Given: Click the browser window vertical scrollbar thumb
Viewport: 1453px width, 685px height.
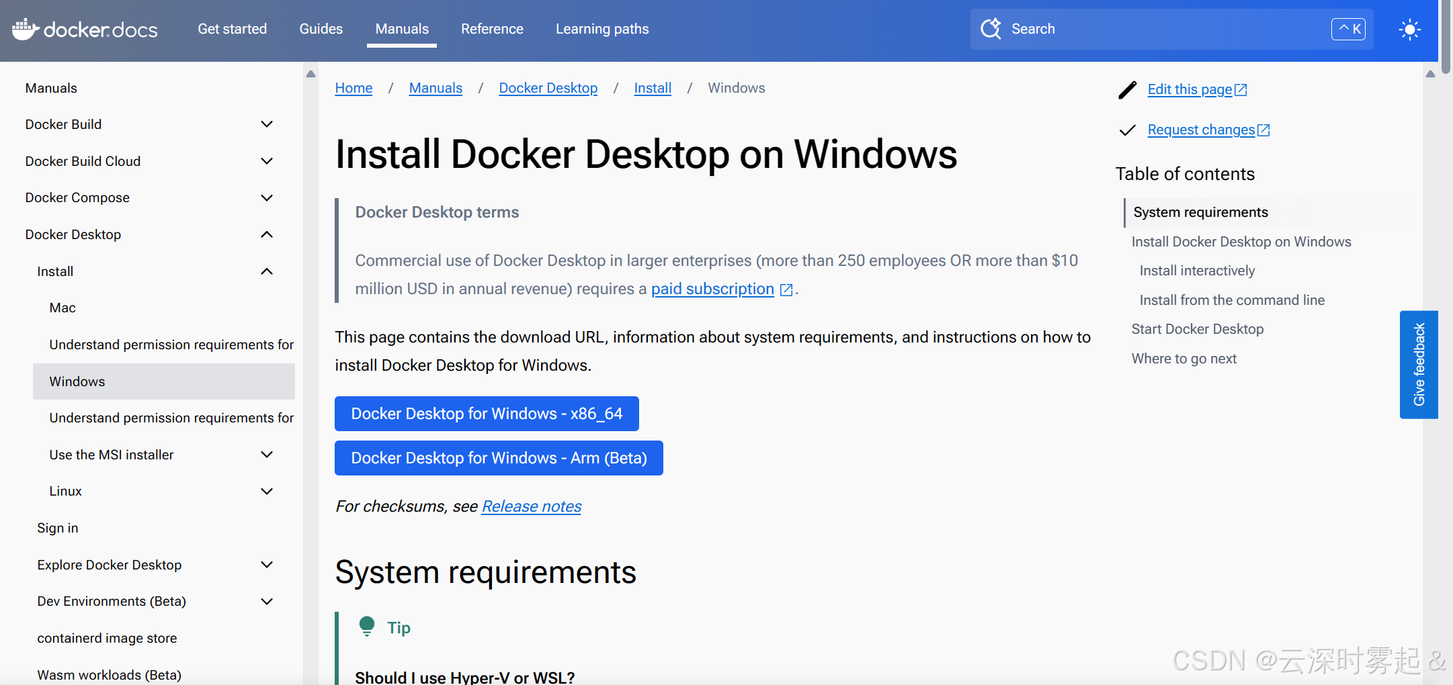Looking at the screenshot, I should pos(1446,37).
